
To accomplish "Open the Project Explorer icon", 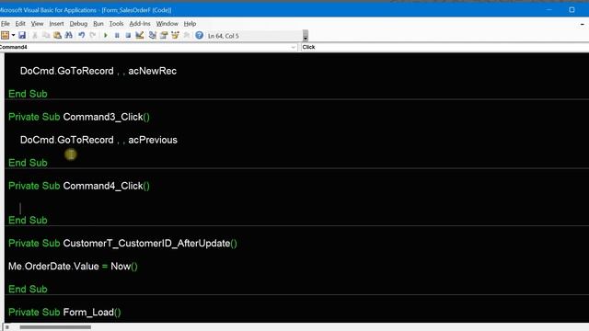I will click(152, 35).
